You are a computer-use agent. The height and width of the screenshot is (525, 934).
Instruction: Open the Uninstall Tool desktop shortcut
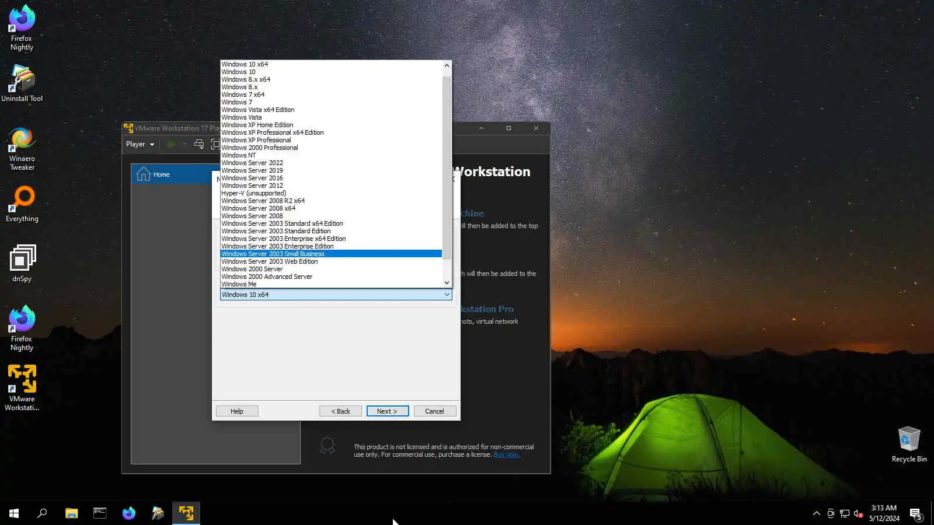click(x=22, y=83)
